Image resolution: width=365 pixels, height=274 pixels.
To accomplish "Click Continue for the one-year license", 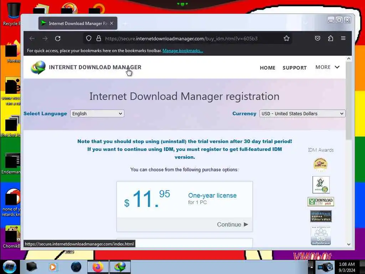I will tap(232, 225).
